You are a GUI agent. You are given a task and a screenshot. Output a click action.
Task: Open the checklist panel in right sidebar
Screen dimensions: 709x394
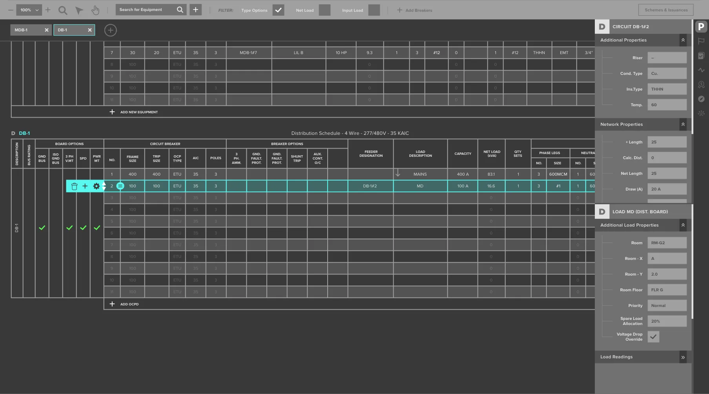coord(701,56)
